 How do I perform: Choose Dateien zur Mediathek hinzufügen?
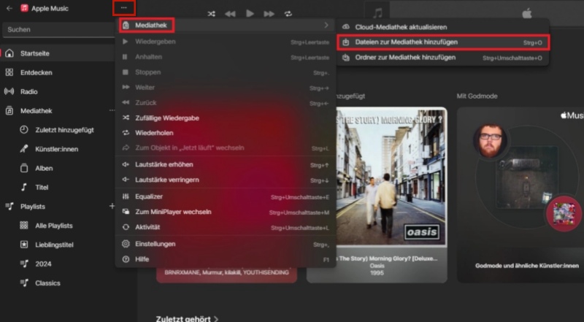click(443, 42)
